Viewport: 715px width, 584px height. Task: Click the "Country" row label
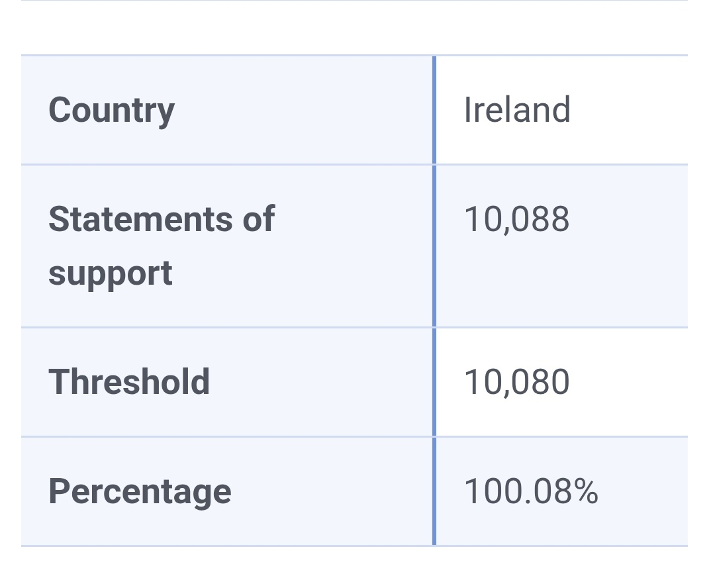(x=111, y=110)
